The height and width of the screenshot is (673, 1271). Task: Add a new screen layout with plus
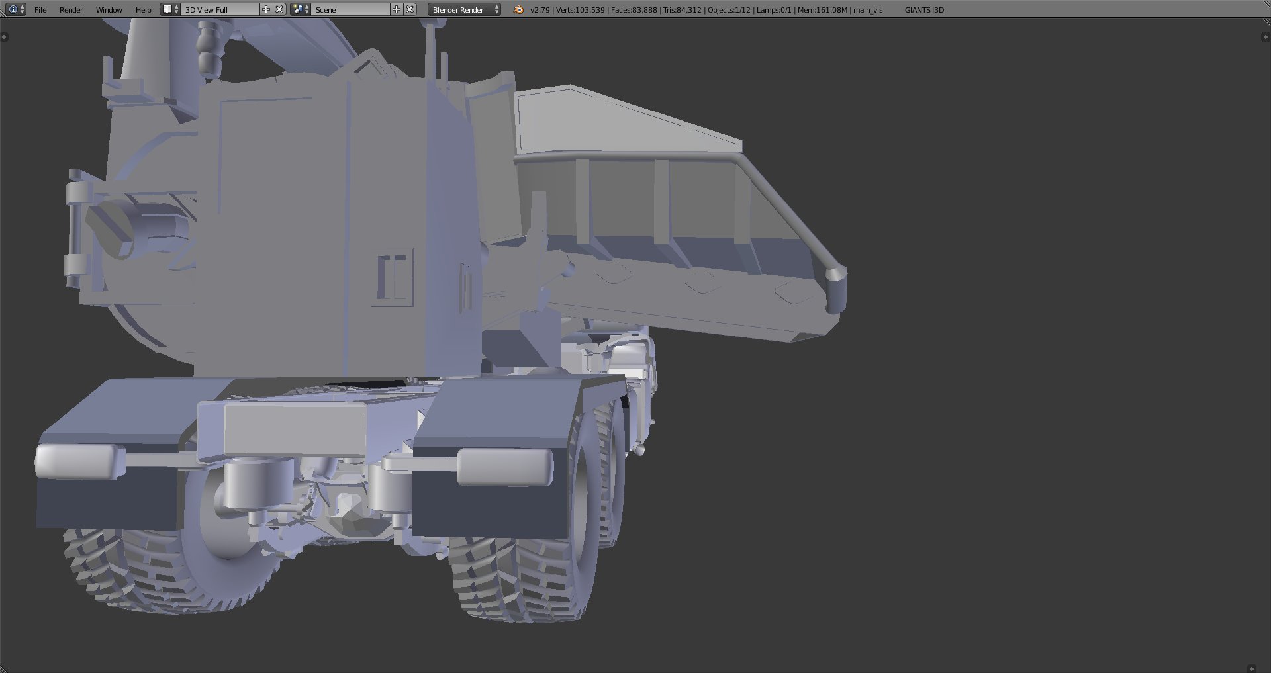point(266,9)
